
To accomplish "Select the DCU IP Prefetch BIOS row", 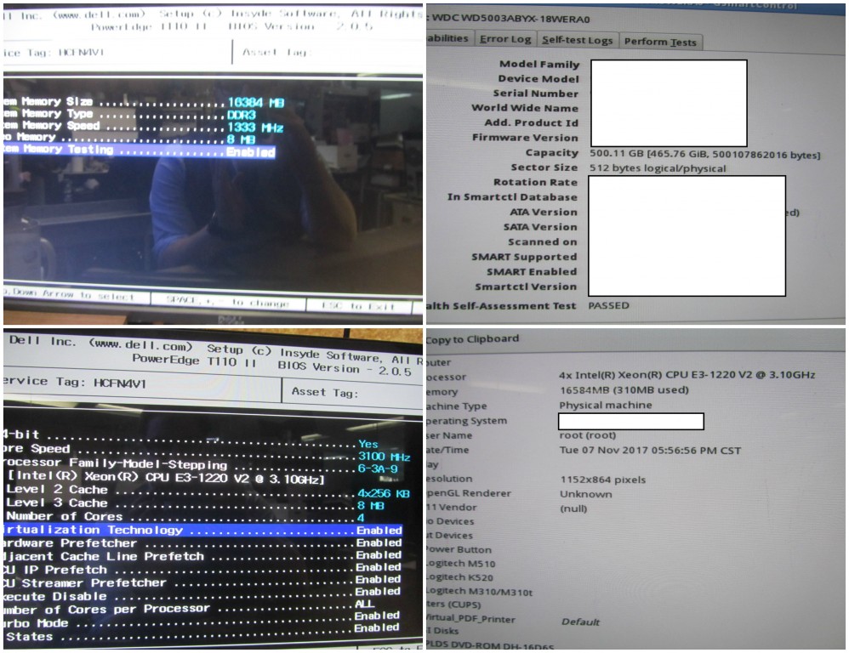I will click(x=202, y=569).
